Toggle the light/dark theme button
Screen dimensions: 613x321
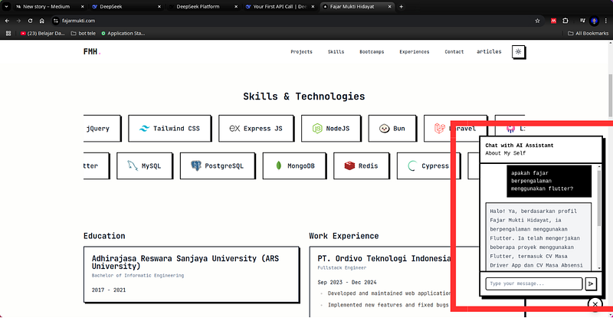[519, 51]
